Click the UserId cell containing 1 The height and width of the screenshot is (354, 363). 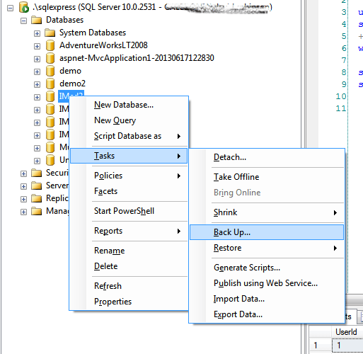coord(347,346)
